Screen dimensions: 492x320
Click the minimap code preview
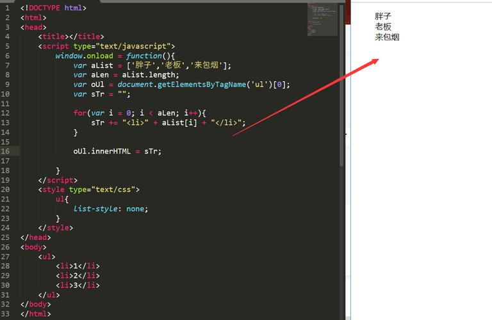(x=322, y=19)
